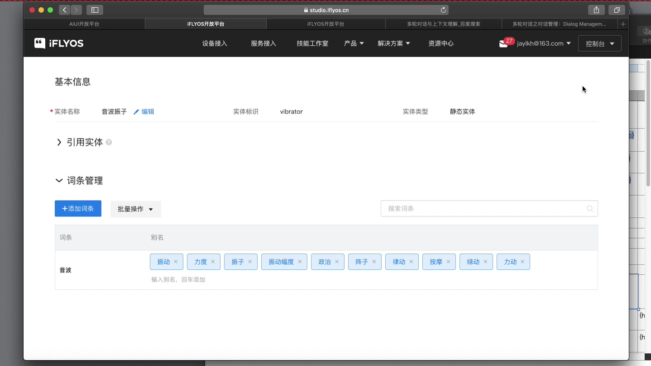Open the 解决方案 menu dropdown
The width and height of the screenshot is (651, 366).
coord(394,43)
